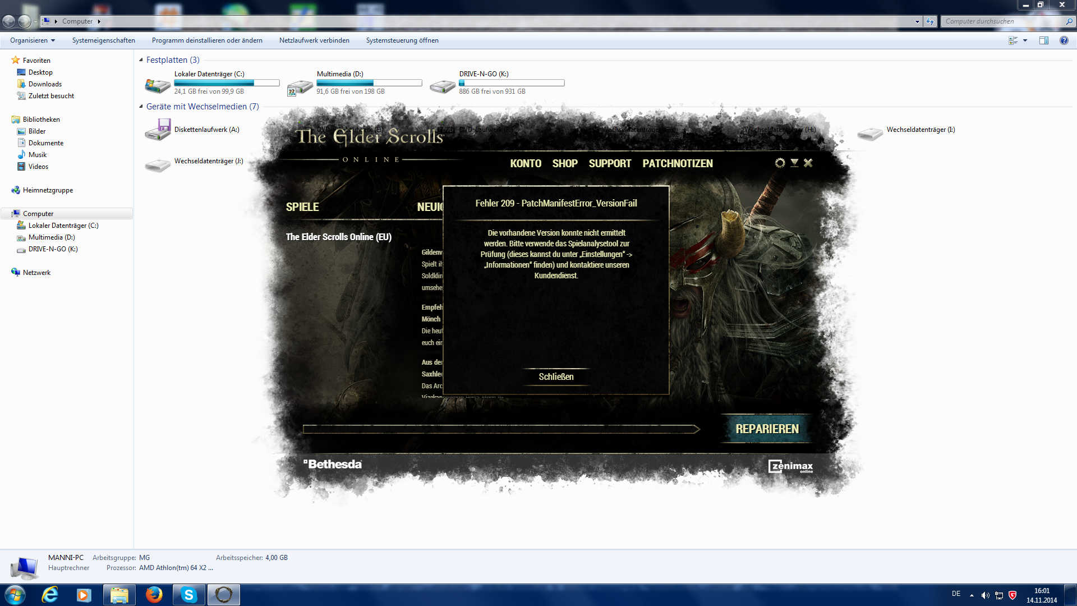Open the PATCHNOTIZEN tab in launcher
The image size is (1077, 606).
677,163
